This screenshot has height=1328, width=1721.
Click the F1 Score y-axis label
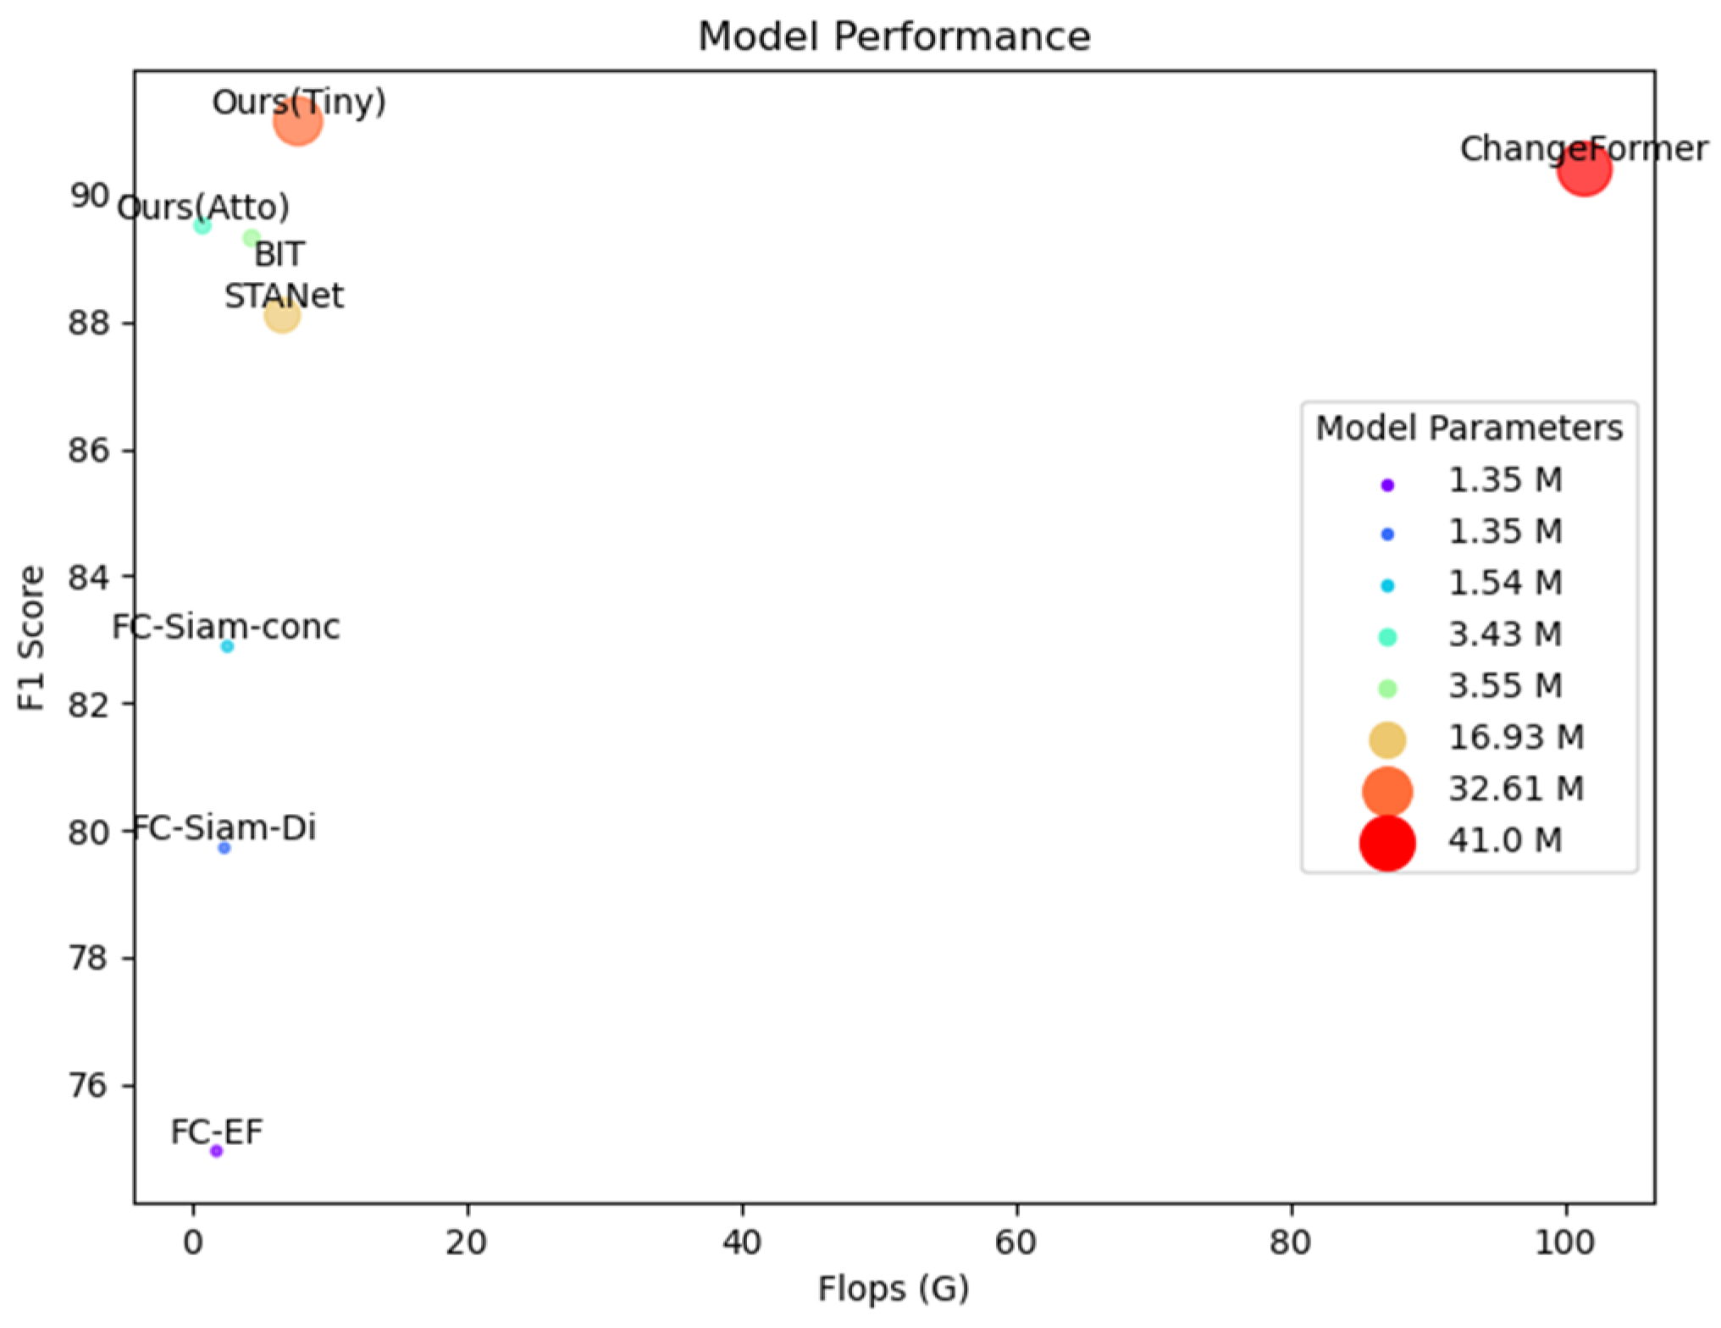click(x=32, y=638)
